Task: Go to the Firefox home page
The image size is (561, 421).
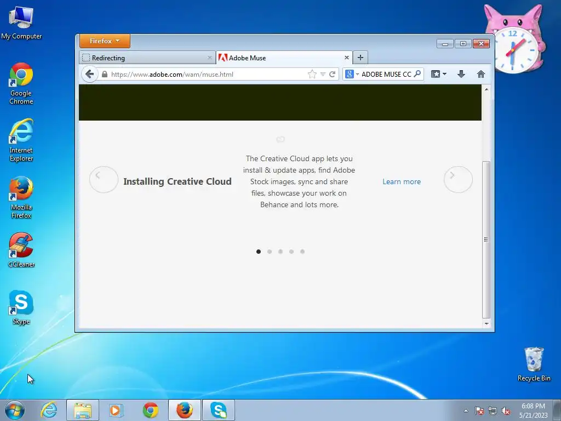Action: [481, 74]
